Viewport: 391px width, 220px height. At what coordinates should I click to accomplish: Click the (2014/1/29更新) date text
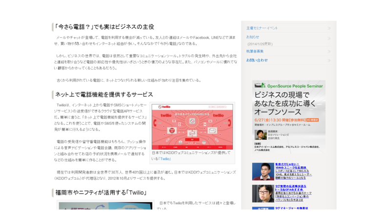coord(260,44)
